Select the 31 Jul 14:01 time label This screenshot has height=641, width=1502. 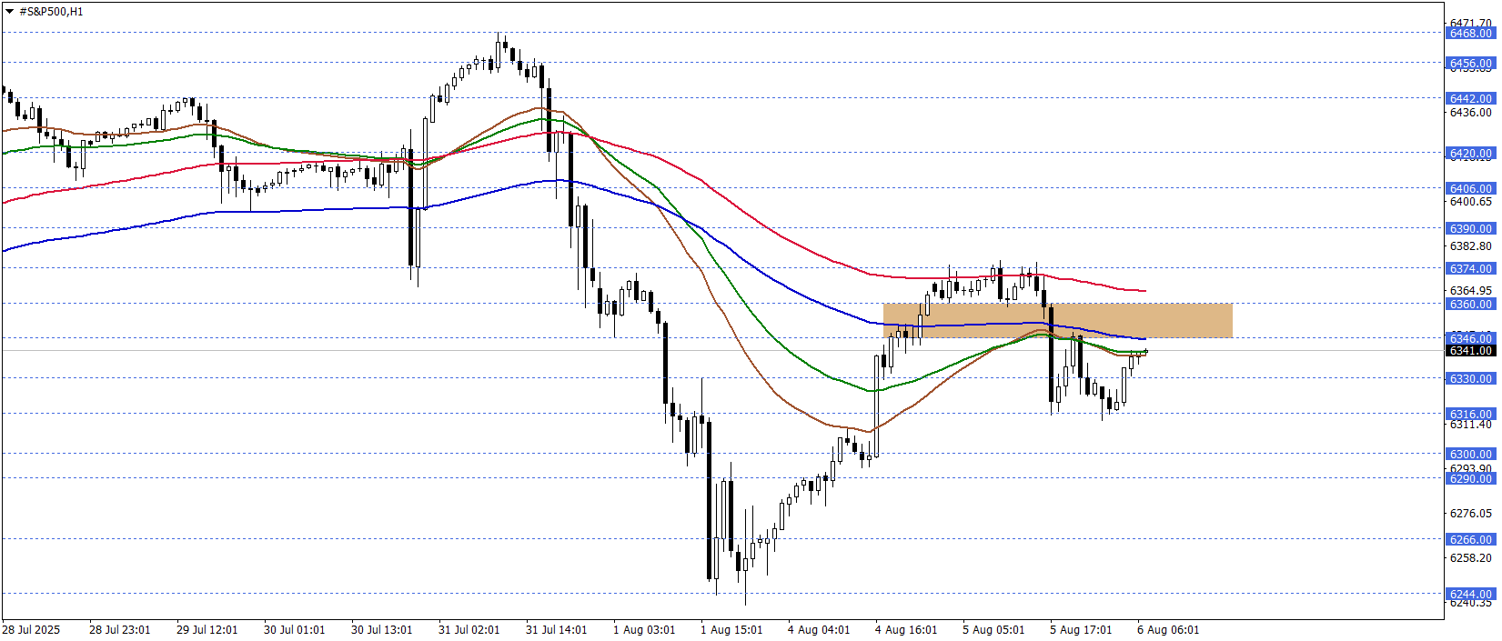[x=557, y=630]
